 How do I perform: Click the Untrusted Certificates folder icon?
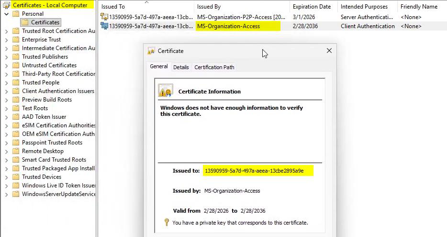coord(16,65)
